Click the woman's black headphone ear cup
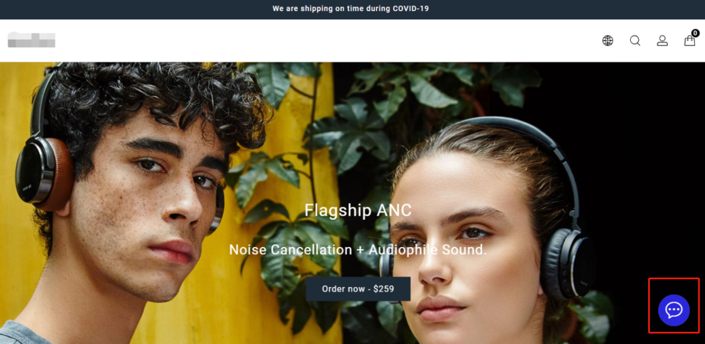705x344 pixels. [567, 262]
